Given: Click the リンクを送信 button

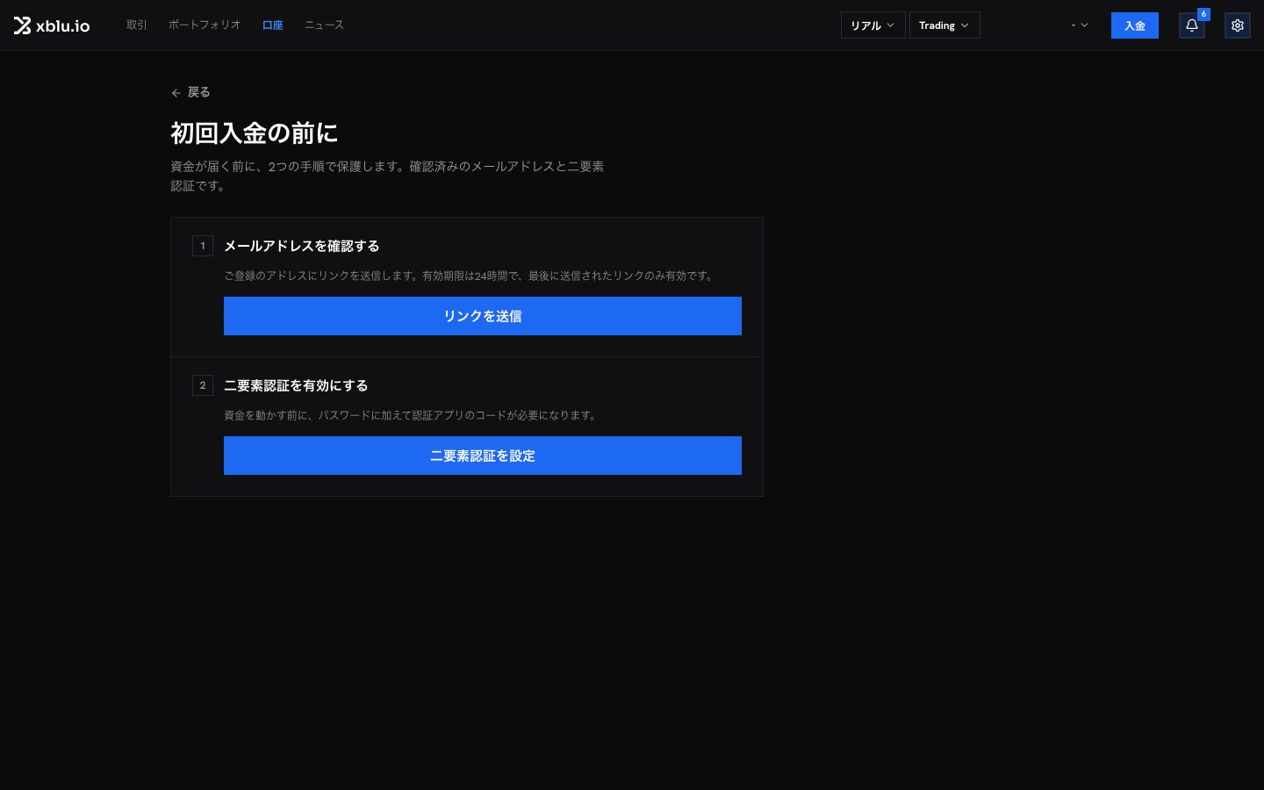Looking at the screenshot, I should point(483,316).
